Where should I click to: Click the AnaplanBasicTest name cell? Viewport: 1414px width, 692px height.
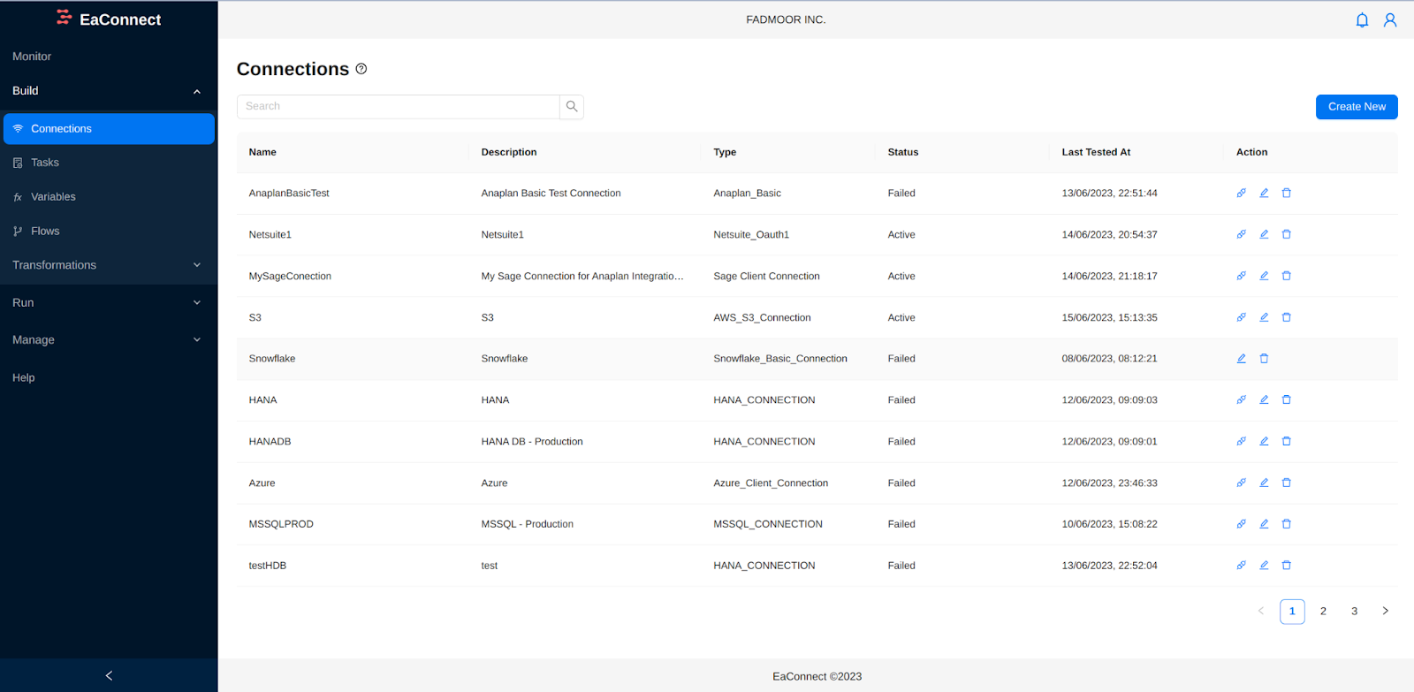click(x=289, y=193)
